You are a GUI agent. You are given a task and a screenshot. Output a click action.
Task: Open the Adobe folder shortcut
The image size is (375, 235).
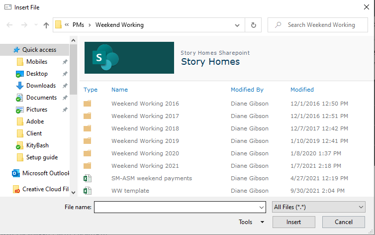point(35,121)
